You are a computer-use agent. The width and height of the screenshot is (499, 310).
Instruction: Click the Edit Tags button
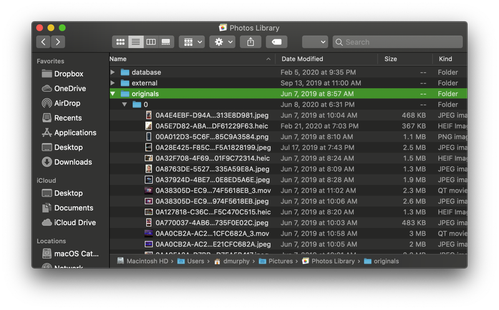pos(276,42)
